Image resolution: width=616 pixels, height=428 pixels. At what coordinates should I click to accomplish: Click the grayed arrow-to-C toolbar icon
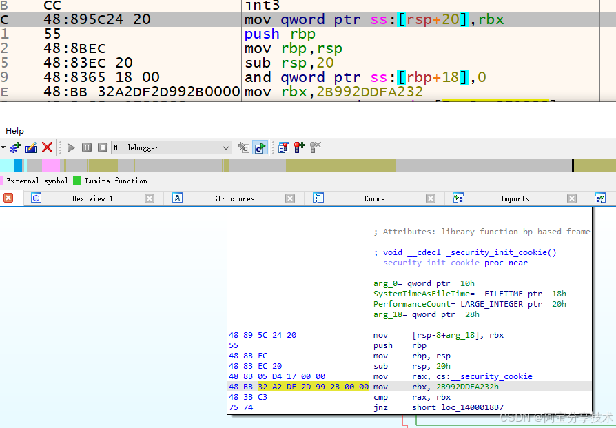coord(243,147)
